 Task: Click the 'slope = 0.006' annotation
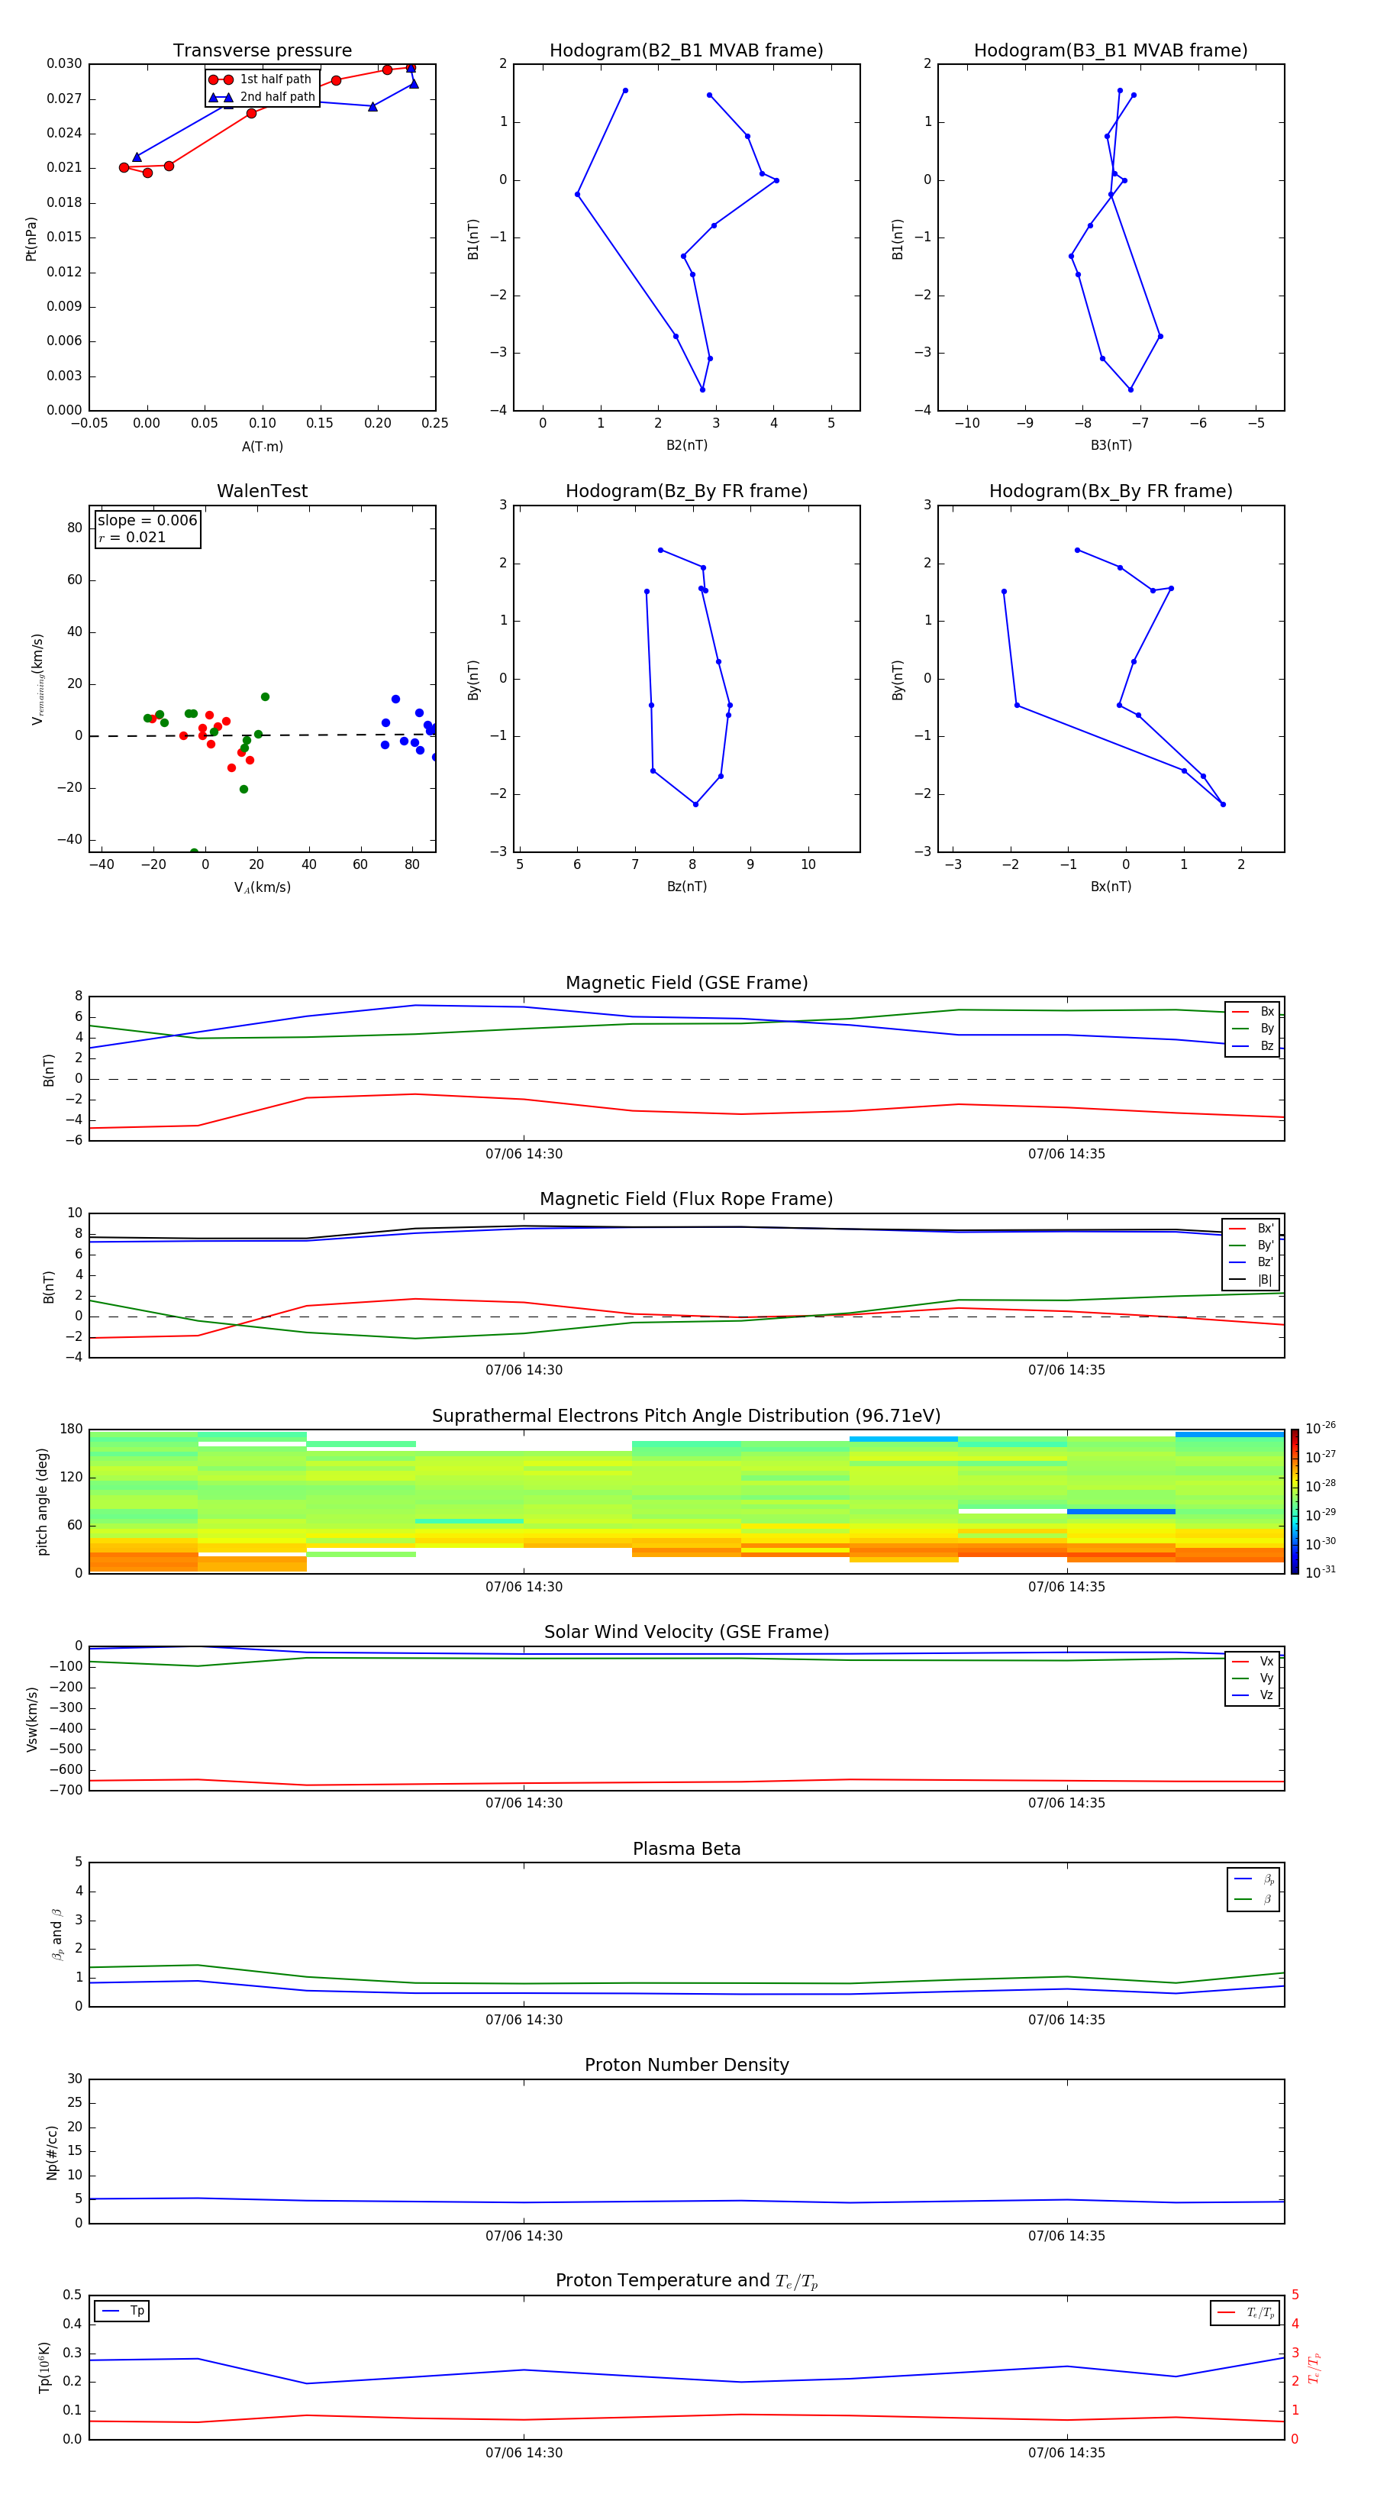click(147, 521)
